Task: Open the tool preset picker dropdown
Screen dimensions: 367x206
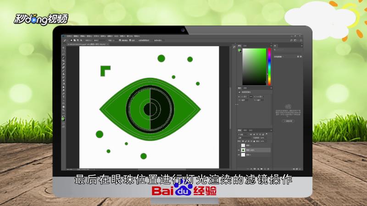Action: [66, 40]
